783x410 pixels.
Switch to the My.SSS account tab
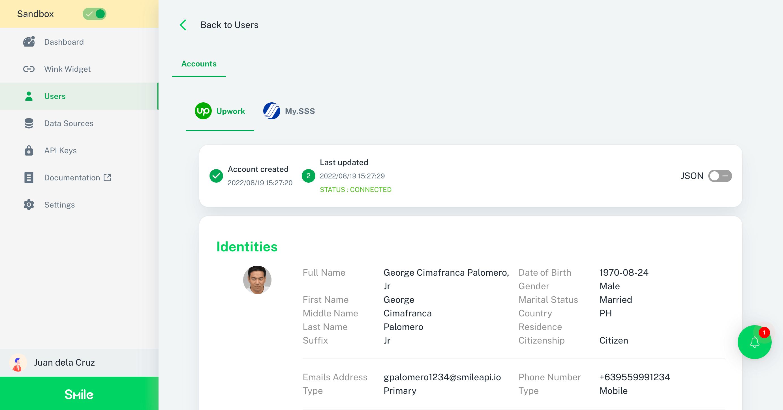[x=289, y=111]
